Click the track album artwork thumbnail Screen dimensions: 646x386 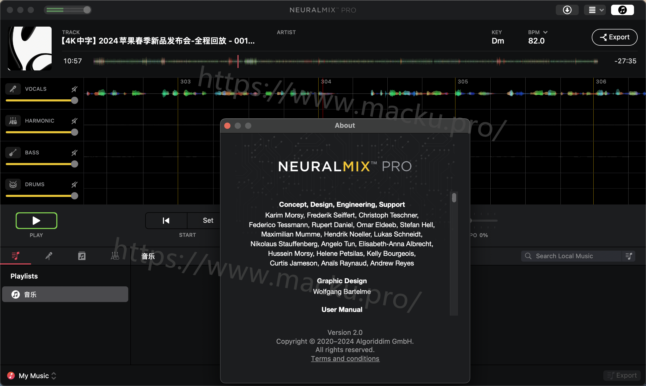(x=30, y=49)
